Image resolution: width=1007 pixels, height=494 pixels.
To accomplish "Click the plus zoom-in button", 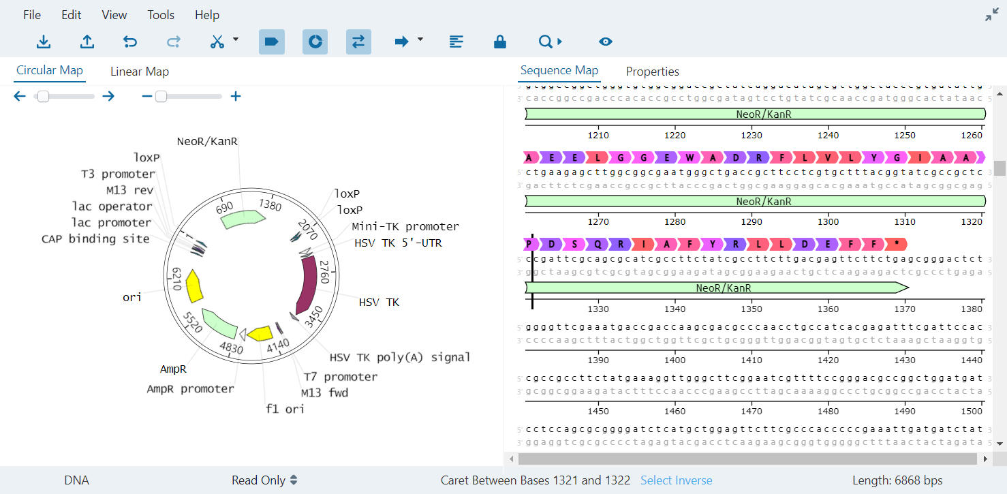I will coord(236,97).
